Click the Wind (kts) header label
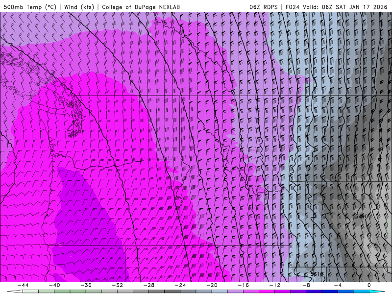The image size is (392, 294). click(79, 7)
